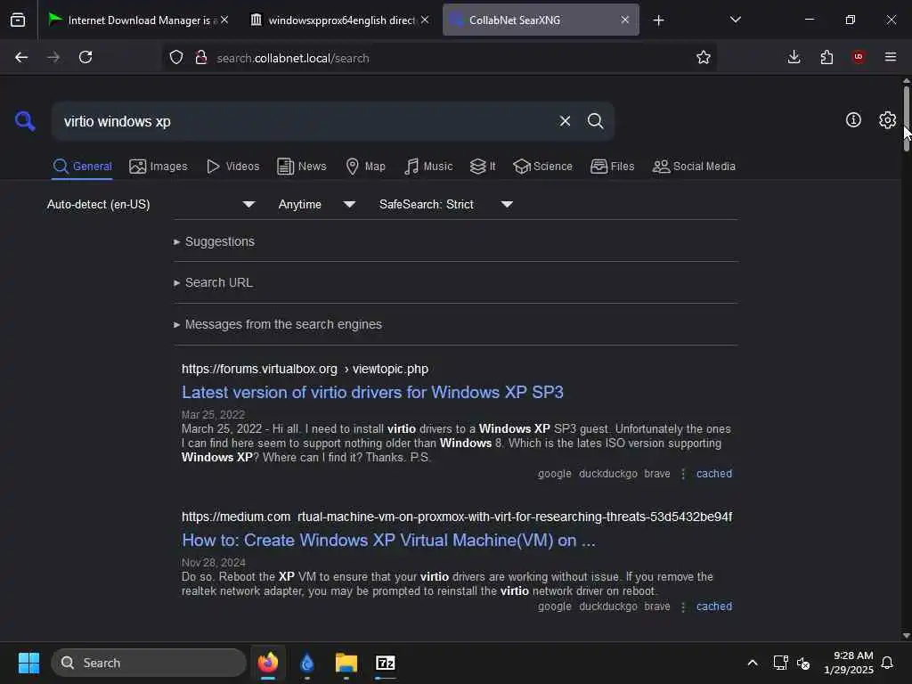Image resolution: width=912 pixels, height=684 pixels.
Task: Open browser downloads panel
Action: click(x=794, y=57)
